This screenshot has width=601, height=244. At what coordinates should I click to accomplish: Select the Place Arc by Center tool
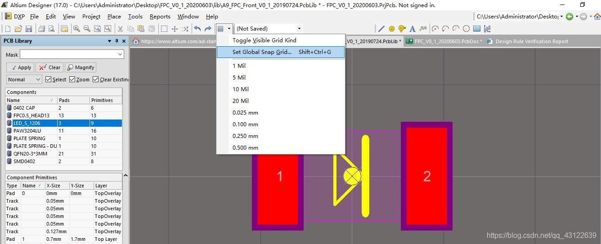[435, 29]
